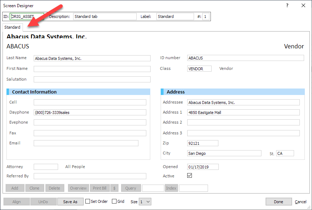
Task: Click the Address 3 field
Action: pyautogui.click(x=244, y=133)
